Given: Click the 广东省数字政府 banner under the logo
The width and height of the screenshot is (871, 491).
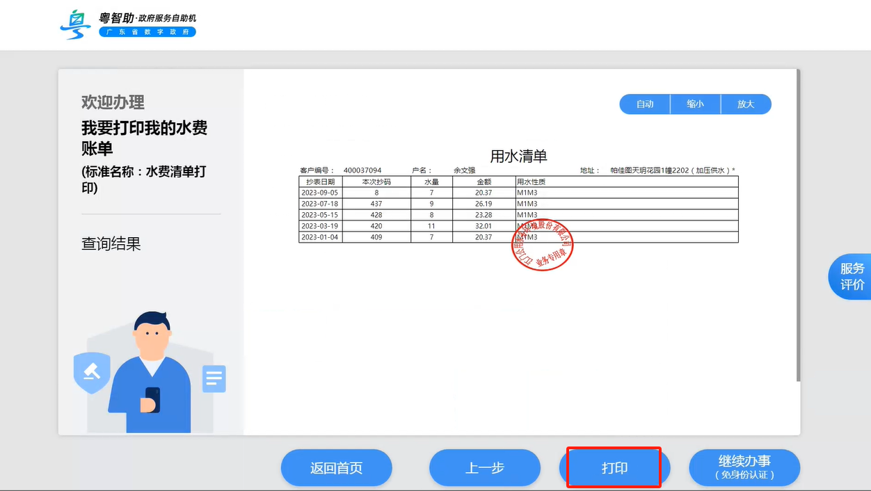Looking at the screenshot, I should (147, 32).
